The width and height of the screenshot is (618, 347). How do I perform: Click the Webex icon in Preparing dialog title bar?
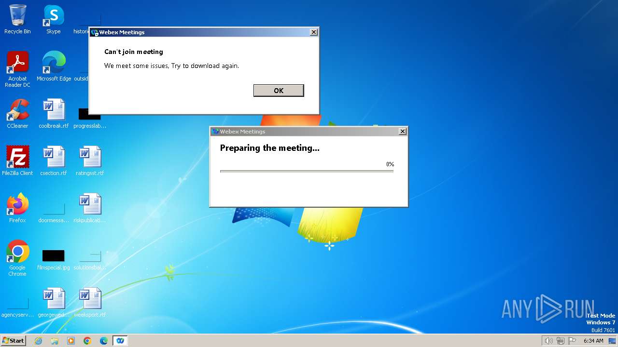[215, 132]
